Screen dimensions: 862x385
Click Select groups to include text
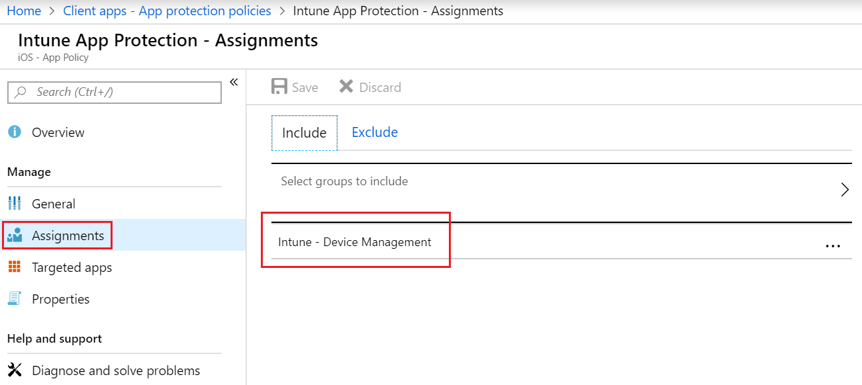tap(344, 181)
